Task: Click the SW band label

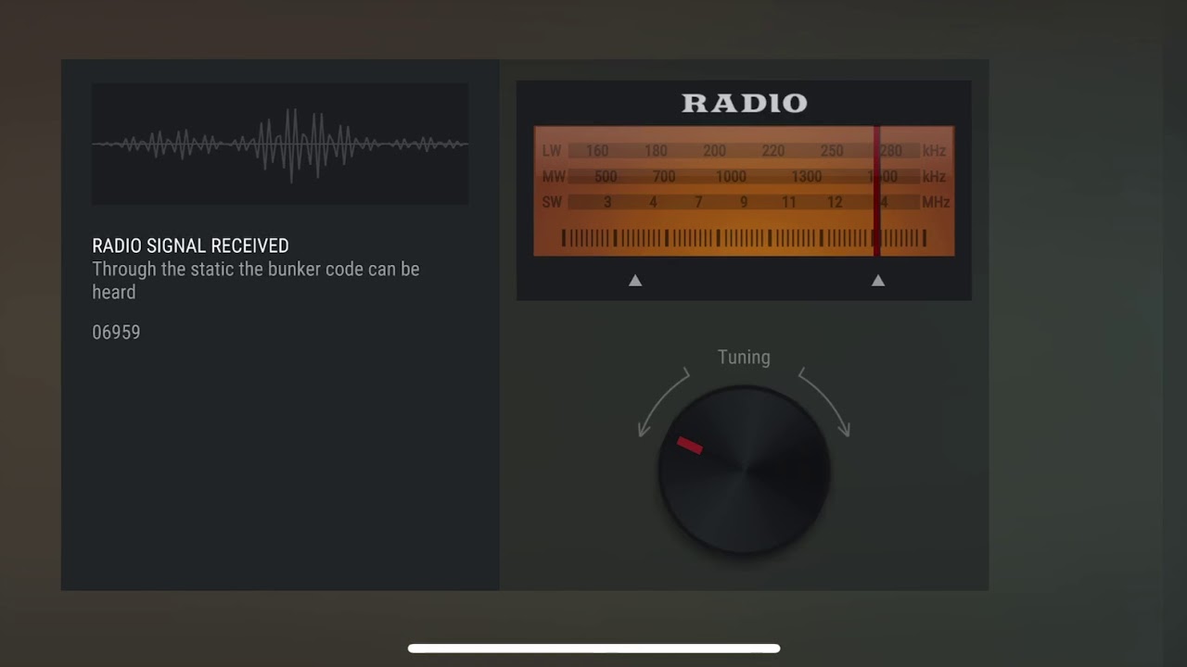Action: pyautogui.click(x=553, y=202)
